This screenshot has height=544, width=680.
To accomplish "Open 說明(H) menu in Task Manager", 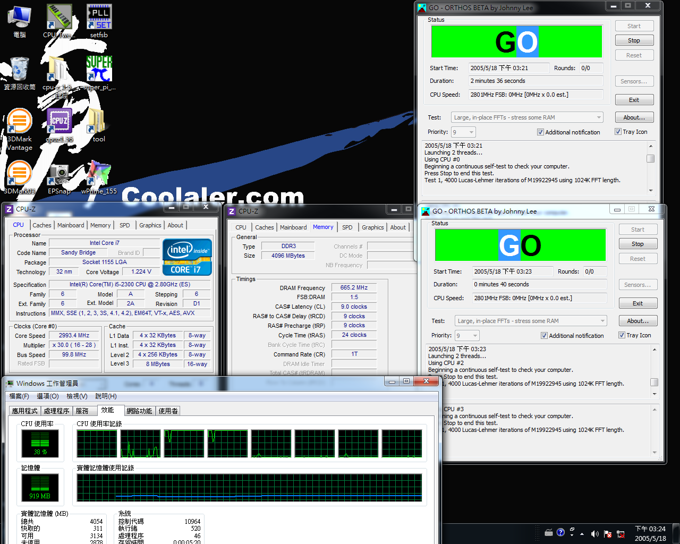I will pyautogui.click(x=106, y=396).
